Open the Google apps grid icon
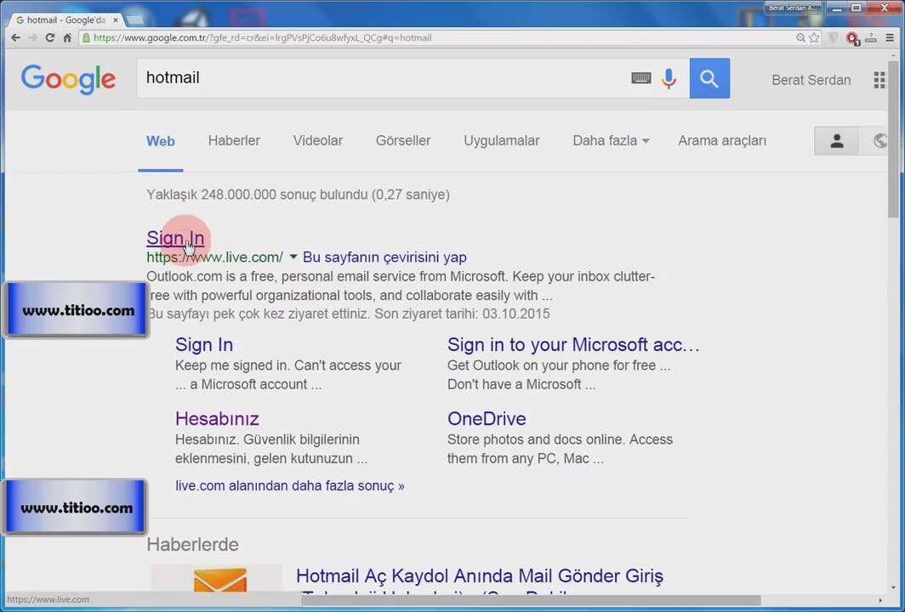The image size is (905, 612). click(x=879, y=80)
